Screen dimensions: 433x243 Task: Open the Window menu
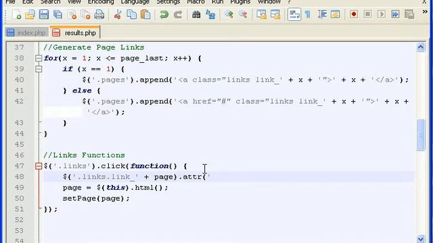[269, 2]
